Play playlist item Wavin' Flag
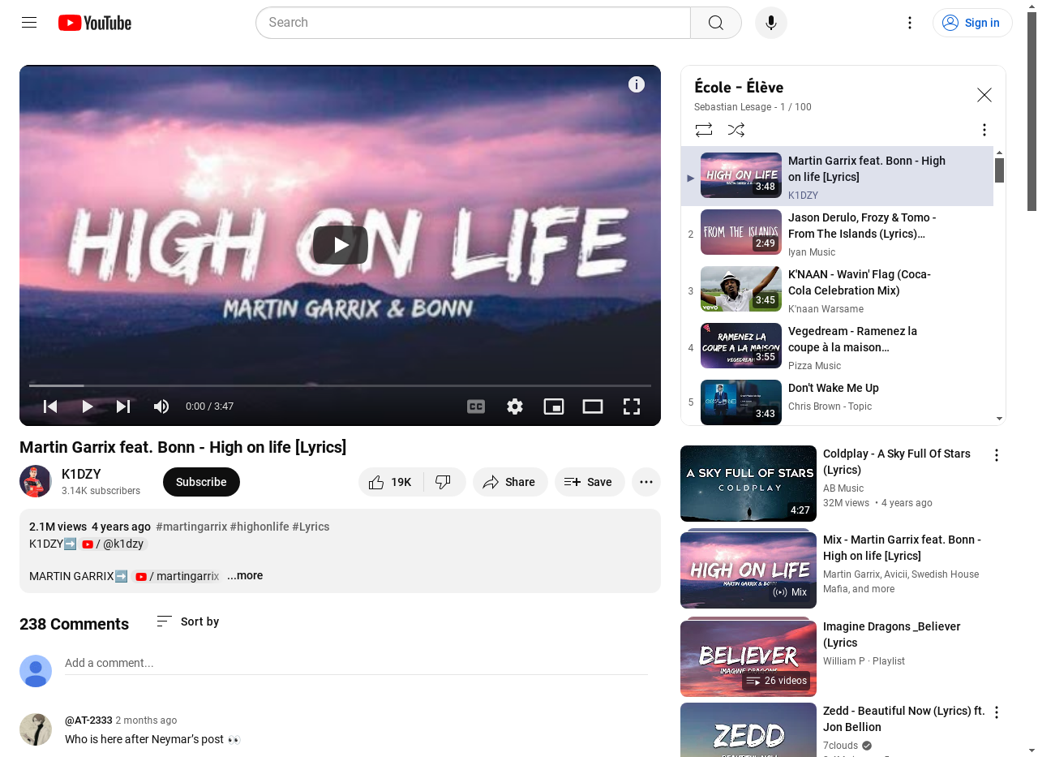Viewport: 1038px width, 757px height. (837, 290)
